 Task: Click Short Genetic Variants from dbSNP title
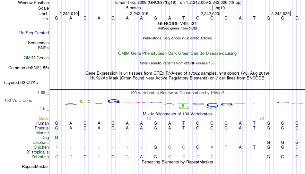tap(177, 63)
